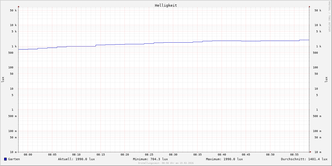Viewport: 332px width, 166px height.
Task: Click the 08:15 time axis label
Action: tap(101, 155)
